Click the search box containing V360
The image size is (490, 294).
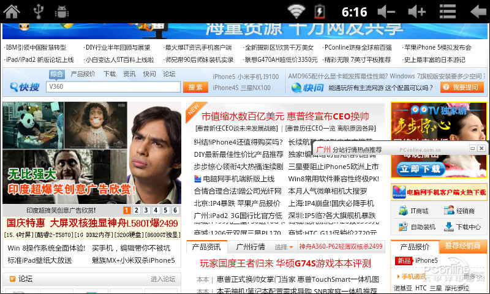coord(113,86)
